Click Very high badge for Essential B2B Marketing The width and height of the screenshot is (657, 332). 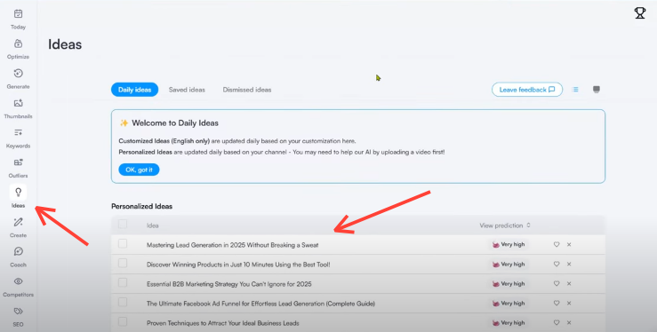pos(509,283)
